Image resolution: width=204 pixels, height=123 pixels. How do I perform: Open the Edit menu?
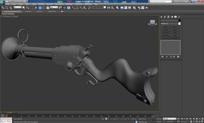[8, 4]
